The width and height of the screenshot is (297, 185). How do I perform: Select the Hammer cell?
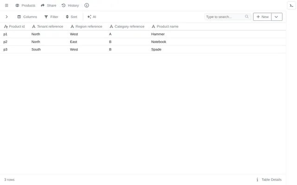point(158,34)
